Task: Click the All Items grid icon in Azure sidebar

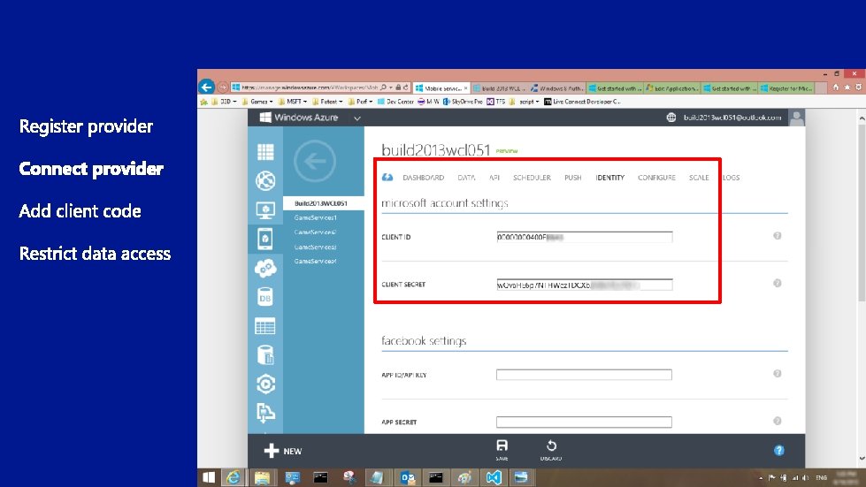Action: [x=265, y=152]
